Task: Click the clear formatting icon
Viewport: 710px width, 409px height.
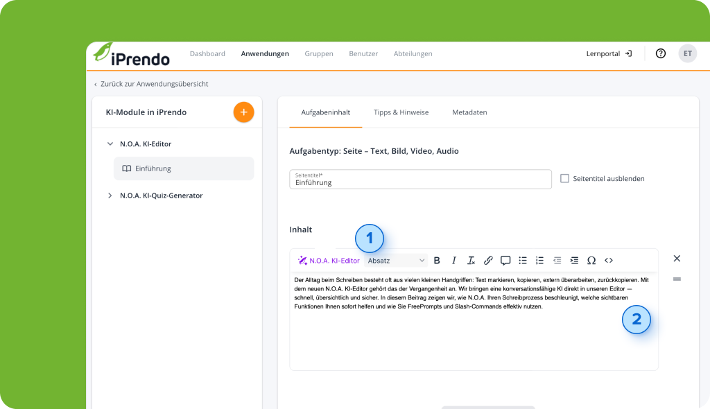Action: [471, 261]
